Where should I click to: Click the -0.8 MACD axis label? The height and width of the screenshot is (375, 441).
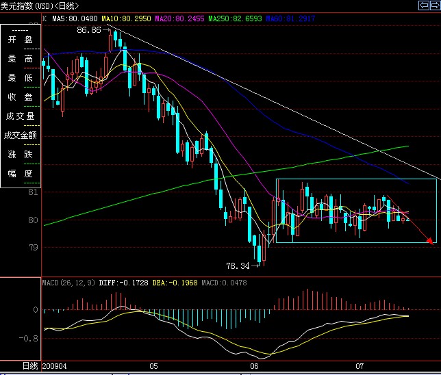coord(28,338)
